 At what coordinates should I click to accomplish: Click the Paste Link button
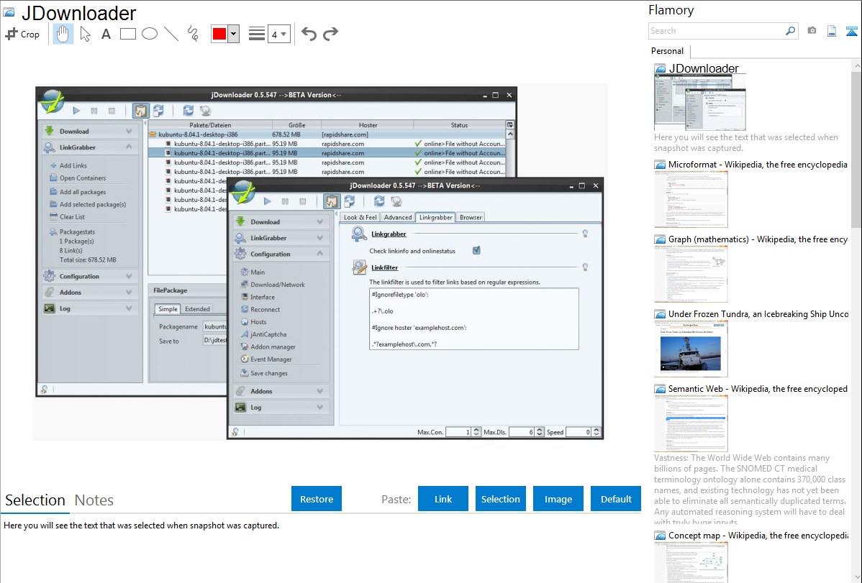click(x=443, y=499)
